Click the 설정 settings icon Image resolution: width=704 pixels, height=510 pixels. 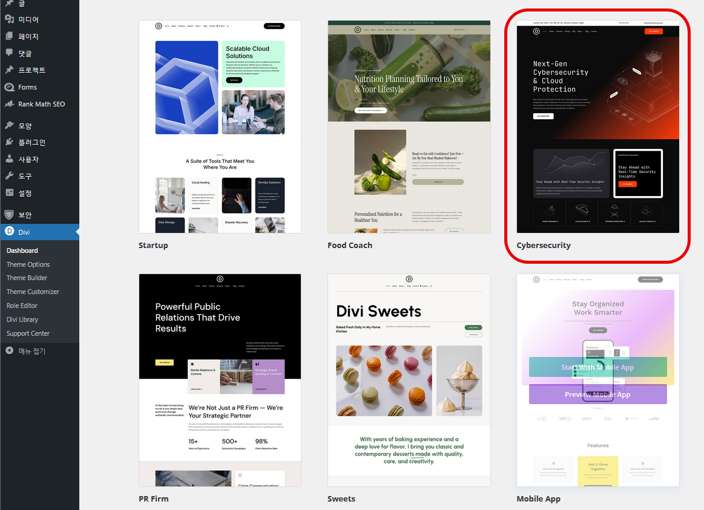(10, 193)
